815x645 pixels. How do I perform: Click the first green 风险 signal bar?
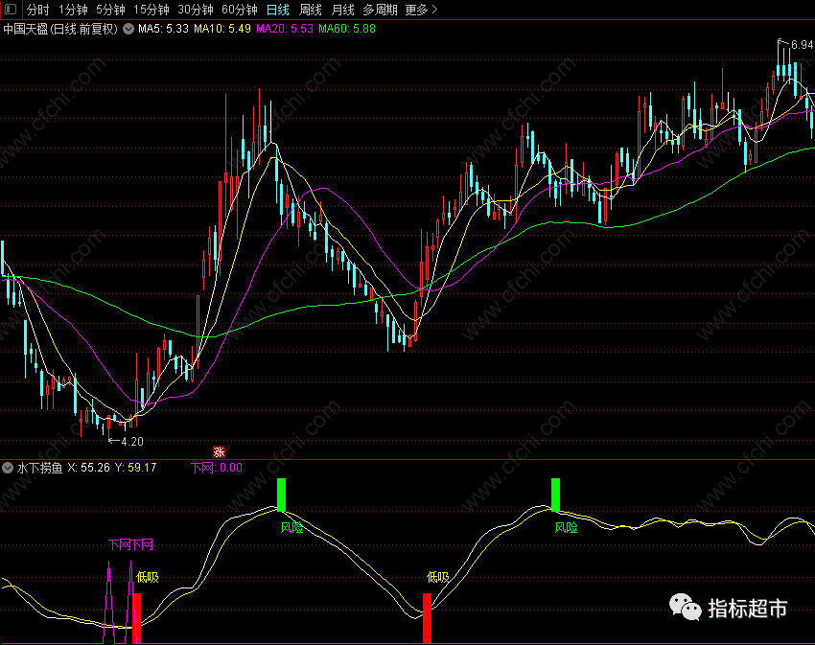pos(281,495)
